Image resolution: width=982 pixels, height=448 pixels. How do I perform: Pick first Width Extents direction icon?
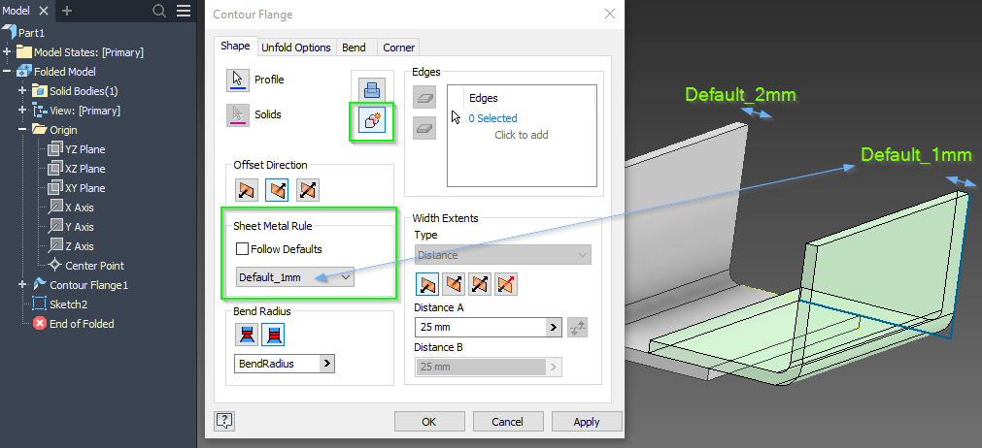[427, 284]
